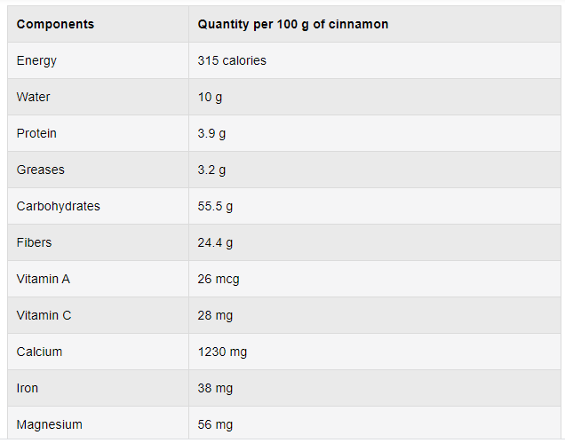Click the 315 calories value
The width and height of the screenshot is (565, 443).
(232, 60)
